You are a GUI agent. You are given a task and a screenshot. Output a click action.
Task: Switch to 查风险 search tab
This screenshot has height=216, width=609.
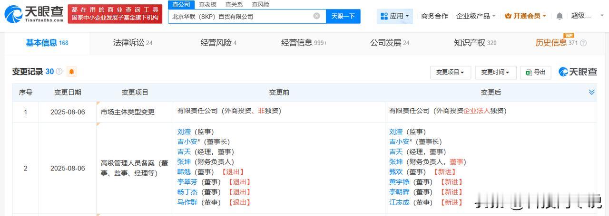[260, 4]
